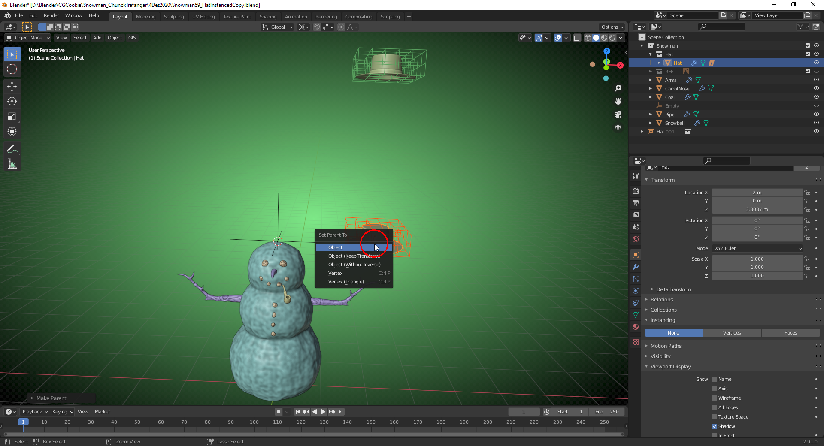
Task: Expand the Pipe object in outliner
Action: click(x=651, y=114)
